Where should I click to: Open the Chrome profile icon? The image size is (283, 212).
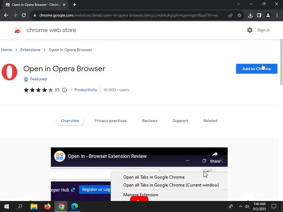tap(268, 15)
